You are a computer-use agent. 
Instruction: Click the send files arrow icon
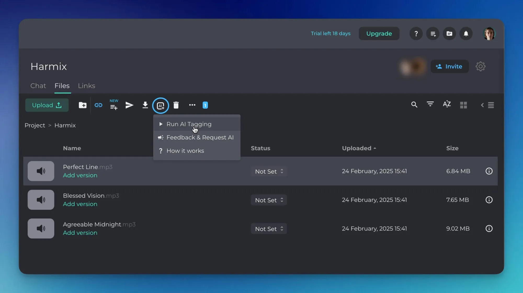[129, 105]
